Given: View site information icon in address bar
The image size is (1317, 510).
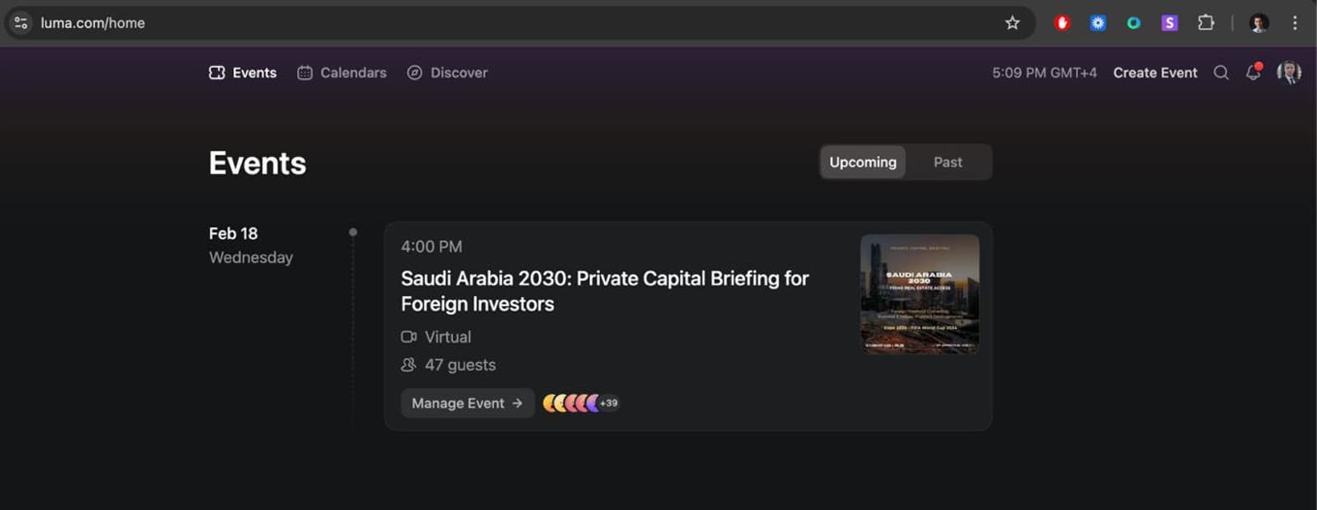Looking at the screenshot, I should (21, 23).
